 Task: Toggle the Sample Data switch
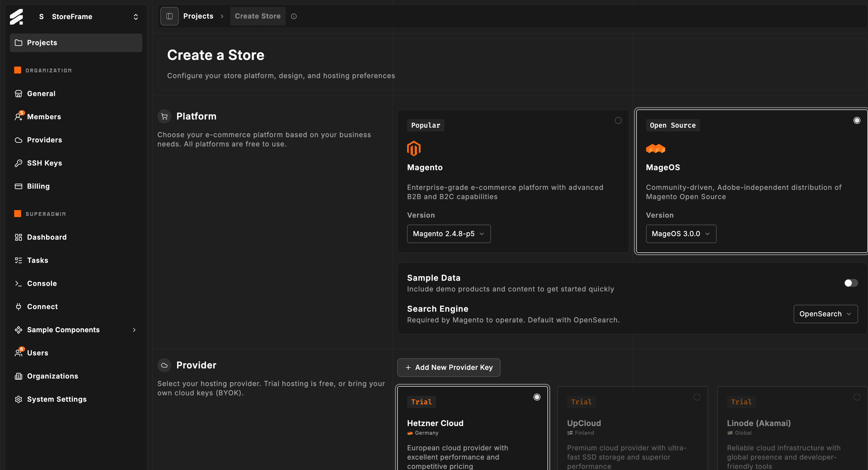(851, 283)
